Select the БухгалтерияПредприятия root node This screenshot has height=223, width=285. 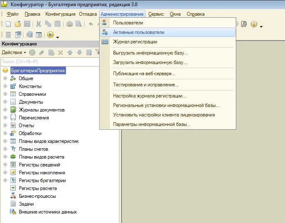pyautogui.click(x=38, y=71)
